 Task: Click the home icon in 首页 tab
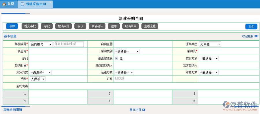pos(4,4)
